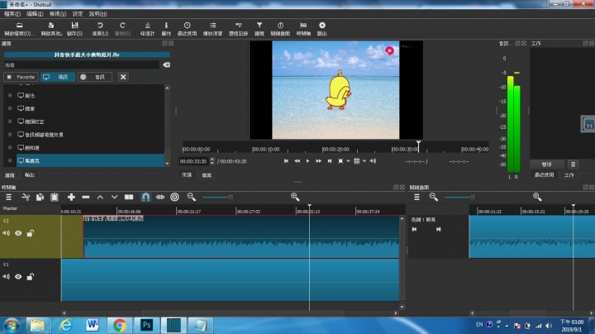Click the timeline Paste clipboard icon

[55, 197]
